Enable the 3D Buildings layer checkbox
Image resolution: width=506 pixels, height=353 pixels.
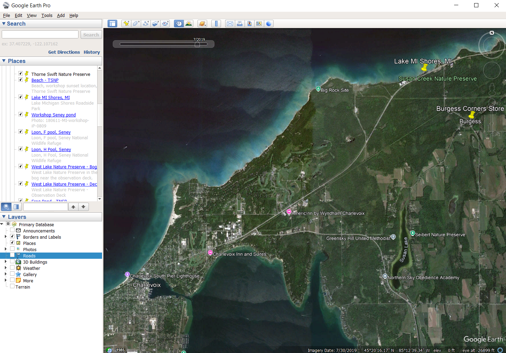pyautogui.click(x=12, y=261)
